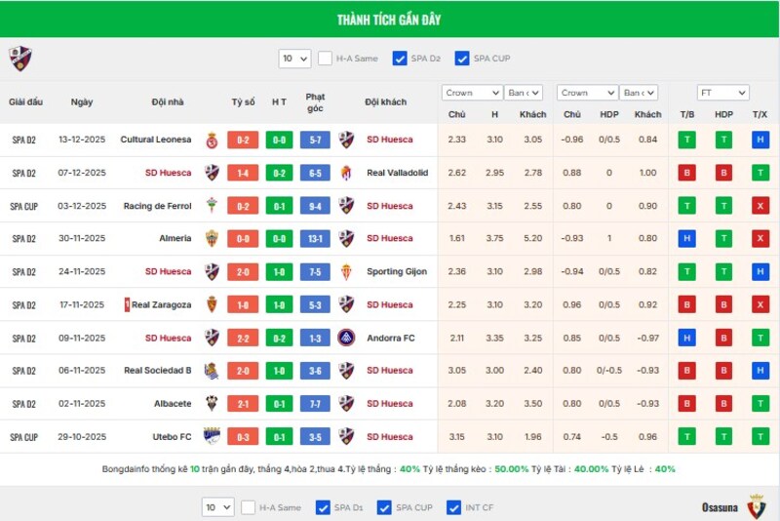The height and width of the screenshot is (521, 780).
Task: Click the Cultural Leonesa team crest
Action: click(212, 140)
